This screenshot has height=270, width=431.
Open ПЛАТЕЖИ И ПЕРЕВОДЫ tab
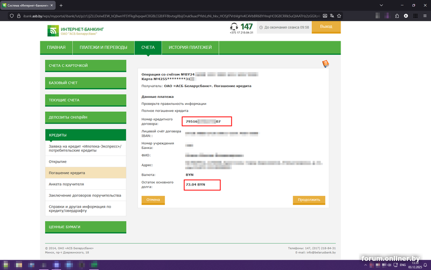(103, 47)
